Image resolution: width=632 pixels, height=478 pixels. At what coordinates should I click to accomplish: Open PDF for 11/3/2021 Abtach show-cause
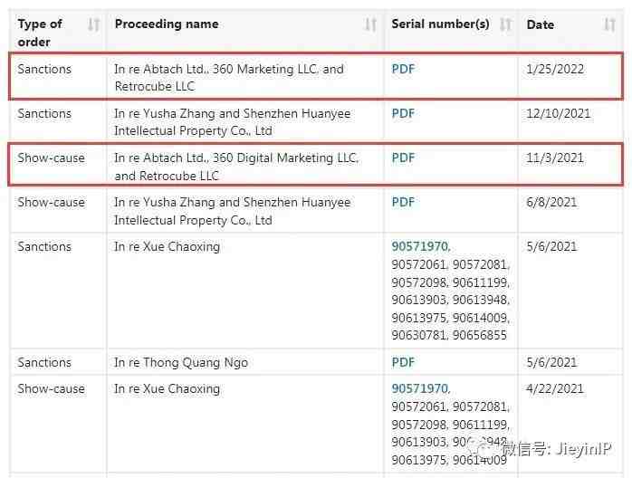[x=403, y=158]
